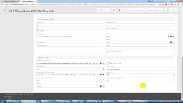183x103 pixels.
Task: Open the hamburger navigation menu
Action: click(5, 10)
